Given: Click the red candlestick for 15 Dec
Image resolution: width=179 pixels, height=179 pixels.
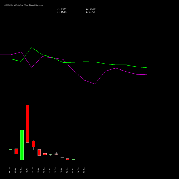Looking at the screenshot, I should (39, 153).
